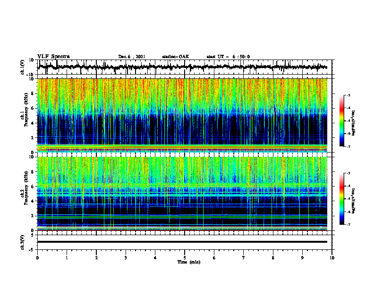Screen dimensions: 374x289
Task: Click time axis tick label 1
Action: tap(67, 258)
